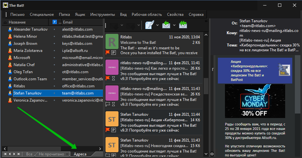Screen dimensions: 302x158
Task: Switch to the Все tab
Action: (29, 154)
